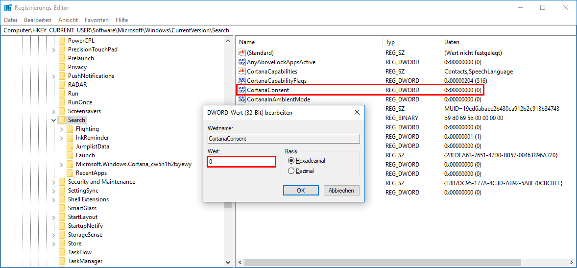
Task: Expand the Microsoft.Windows.Cortana subkey
Action: point(61,164)
